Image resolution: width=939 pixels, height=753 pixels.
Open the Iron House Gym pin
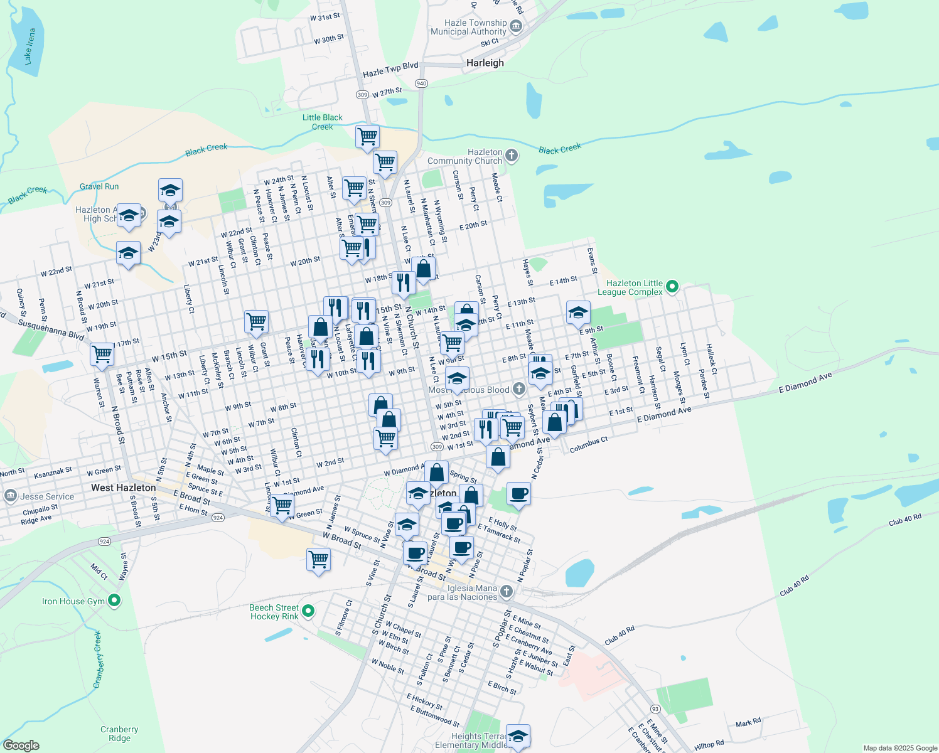coord(114,601)
